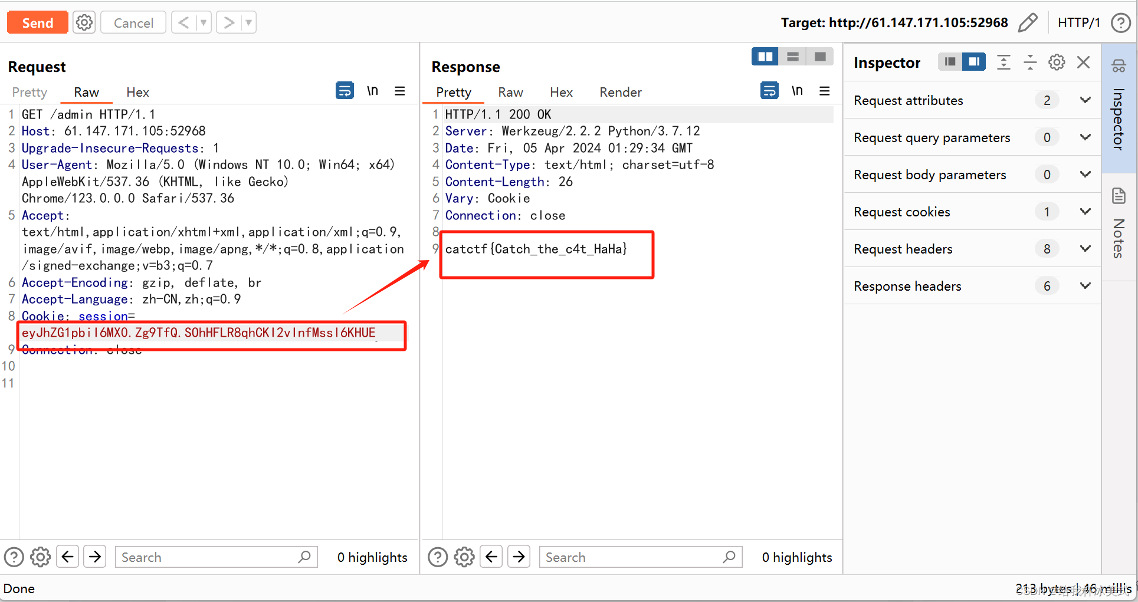Go to next Response search match
The image size is (1138, 602).
point(519,557)
